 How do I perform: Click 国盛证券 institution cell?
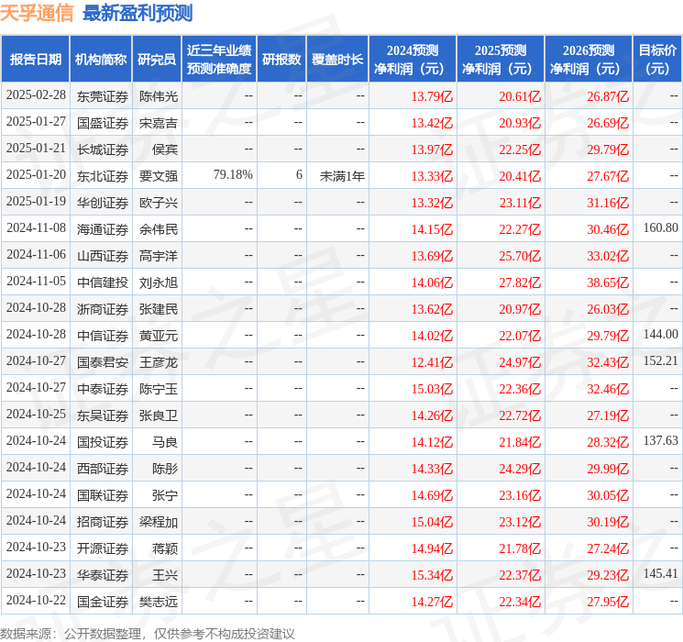tap(103, 123)
